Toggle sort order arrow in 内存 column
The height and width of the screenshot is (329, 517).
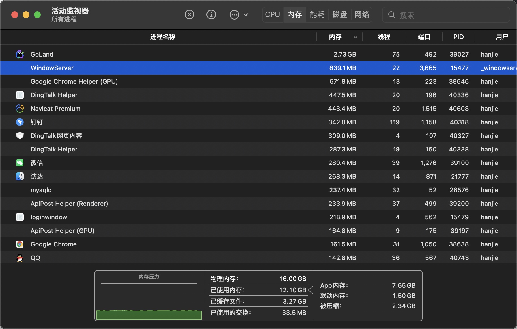pyautogui.click(x=356, y=37)
